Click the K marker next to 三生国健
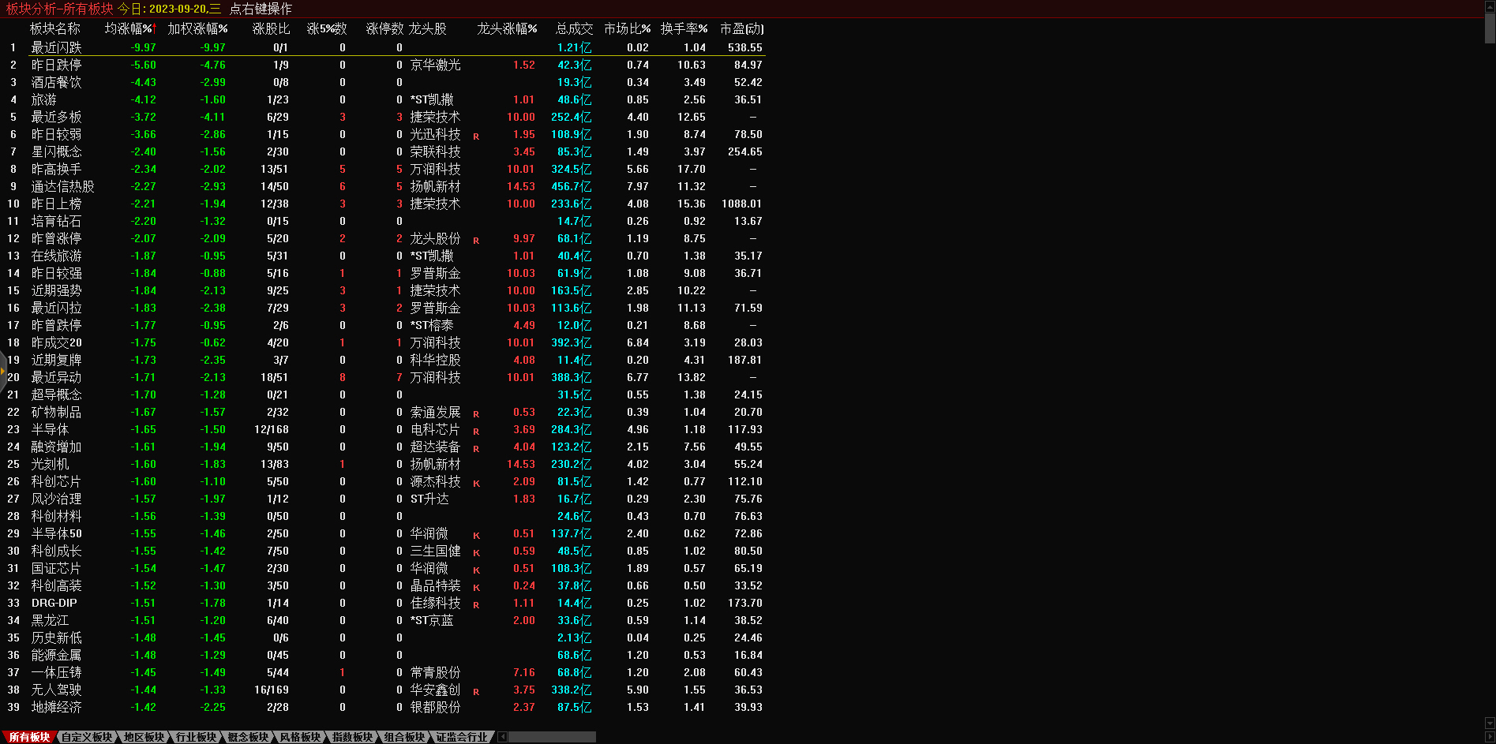This screenshot has width=1496, height=744. click(476, 553)
